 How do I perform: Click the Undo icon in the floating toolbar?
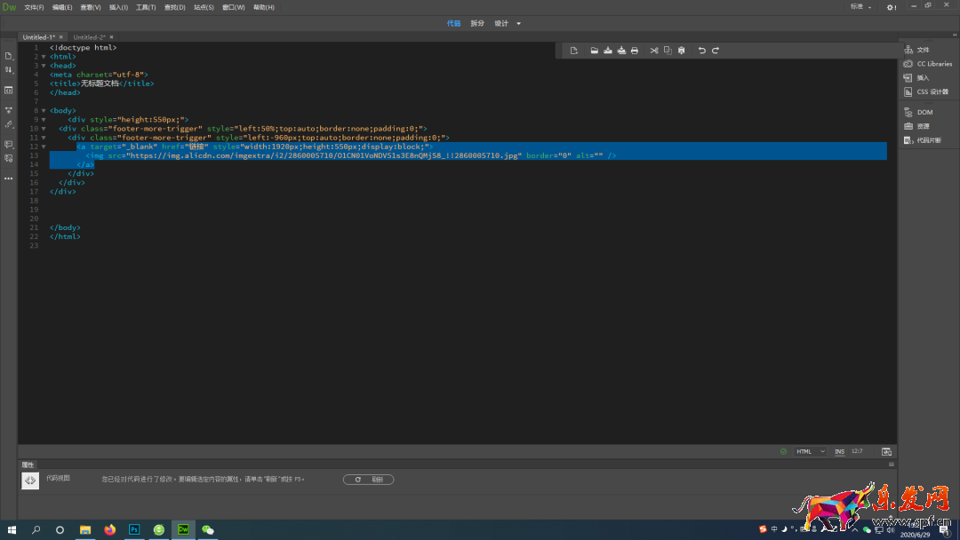701,51
